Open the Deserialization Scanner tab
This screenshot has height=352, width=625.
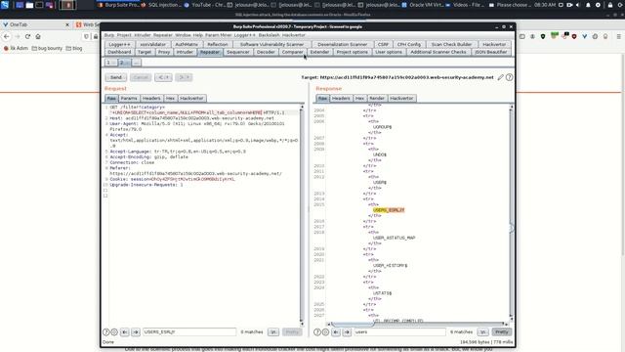(342, 45)
